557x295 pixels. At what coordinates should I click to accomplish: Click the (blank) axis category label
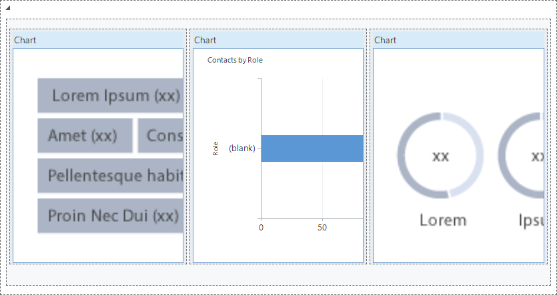coord(242,148)
